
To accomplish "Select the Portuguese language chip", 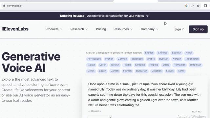I will click(94, 59).
